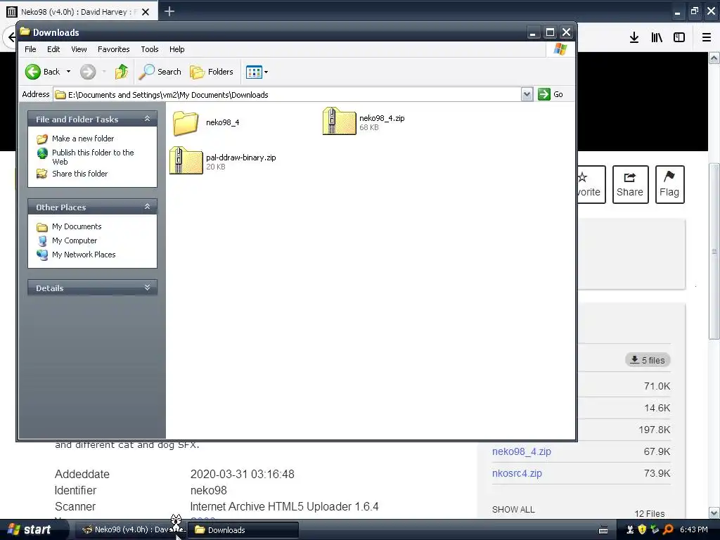The image size is (720, 540).
Task: Open browser downloads arrow icon
Action: click(634, 37)
